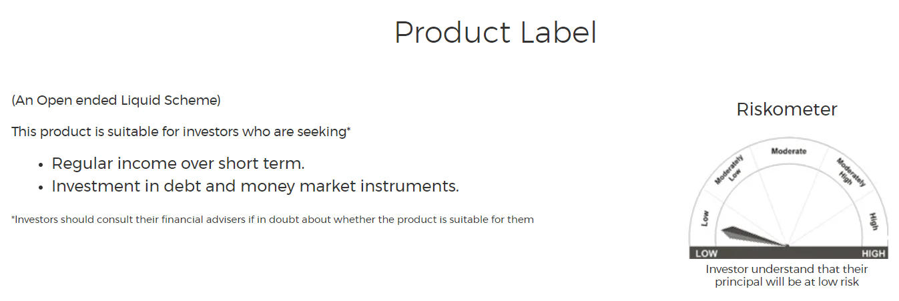Select the "High" segment of the riskometer dial
Viewport: 899px width, 301px height.
point(873,221)
